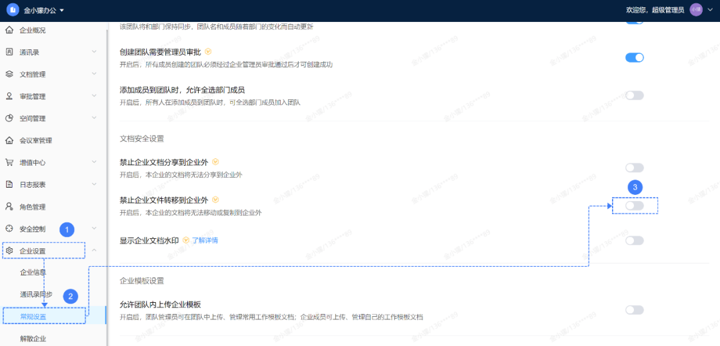Expand the 日志报表 menu chevron
This screenshot has height=346, width=720.
94,184
